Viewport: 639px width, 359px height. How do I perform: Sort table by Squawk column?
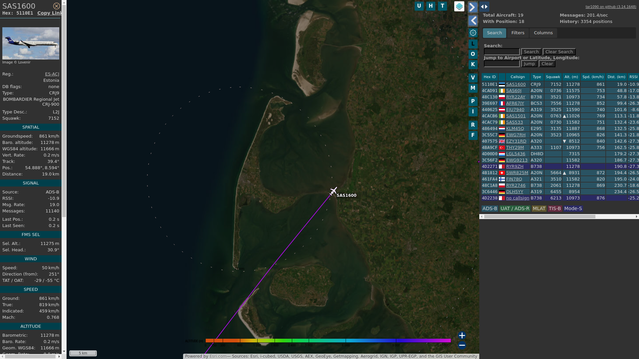tap(553, 77)
